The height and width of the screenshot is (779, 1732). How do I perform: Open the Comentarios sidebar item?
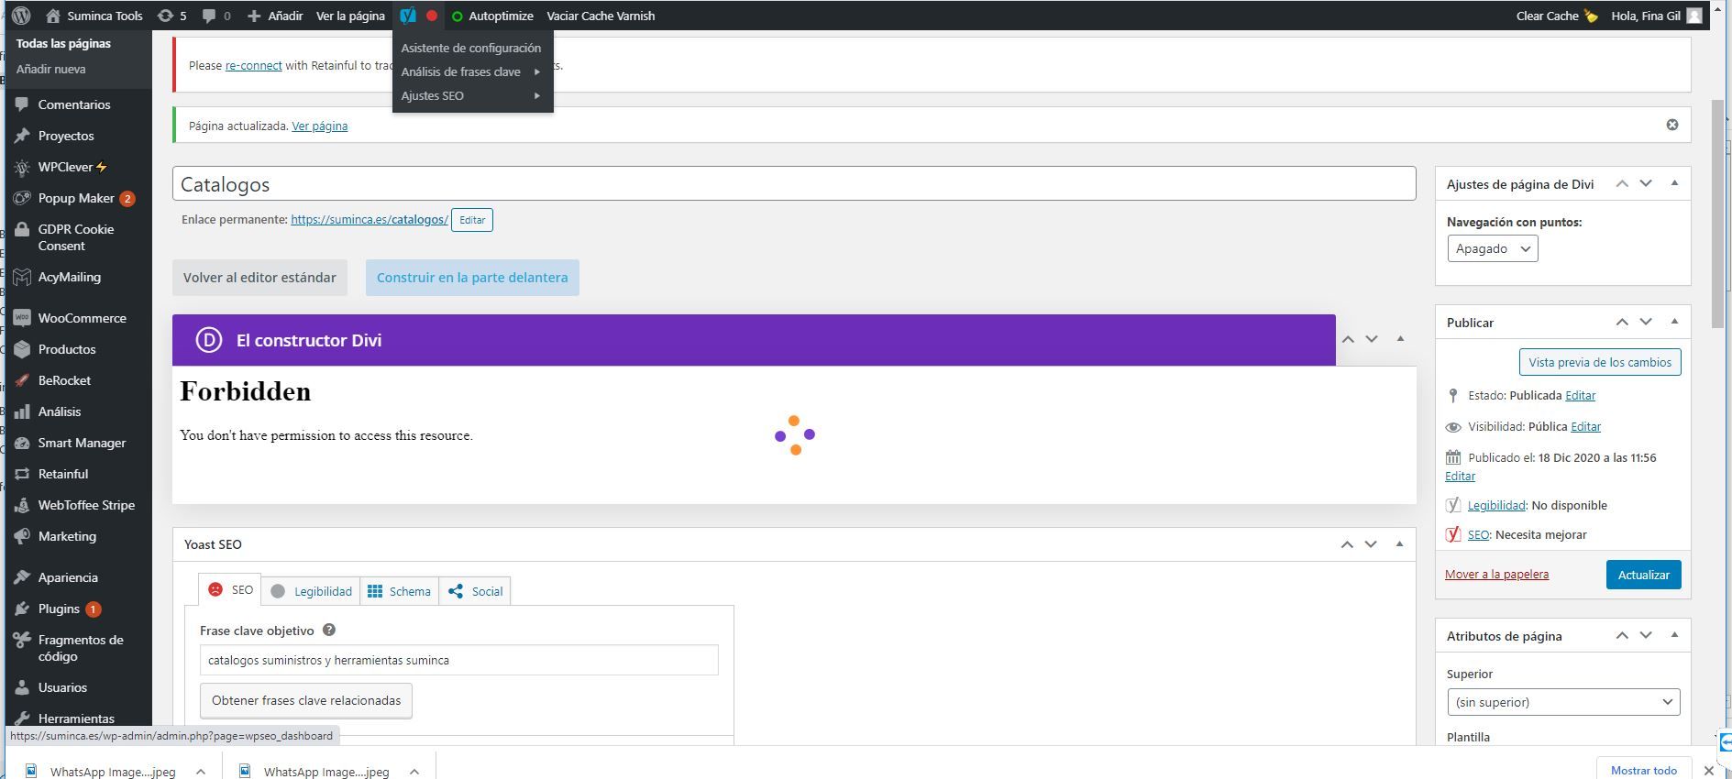(76, 104)
